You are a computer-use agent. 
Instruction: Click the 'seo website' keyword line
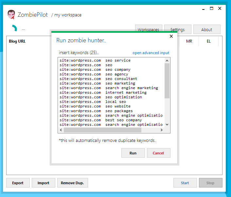coord(95,106)
